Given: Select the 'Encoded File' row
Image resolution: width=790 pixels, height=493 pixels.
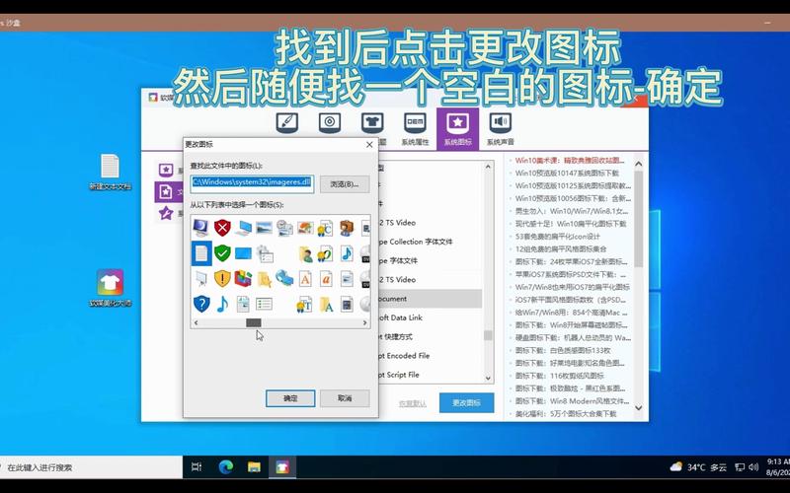Looking at the screenshot, I should [430, 356].
